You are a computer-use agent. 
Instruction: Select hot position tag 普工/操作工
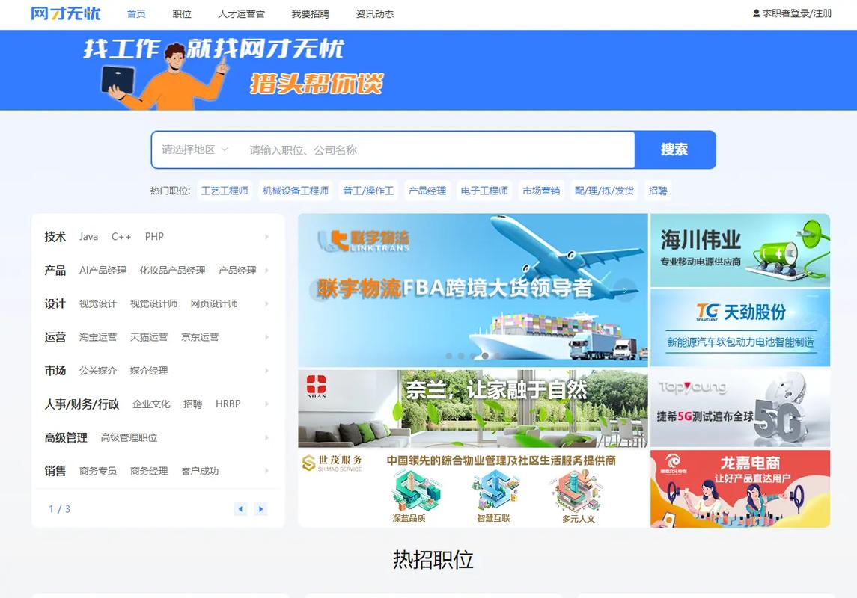pyautogui.click(x=368, y=191)
